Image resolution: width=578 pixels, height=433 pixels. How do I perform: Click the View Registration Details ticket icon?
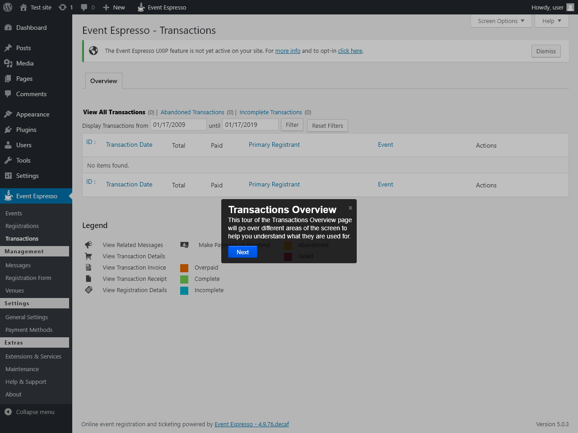coord(89,290)
